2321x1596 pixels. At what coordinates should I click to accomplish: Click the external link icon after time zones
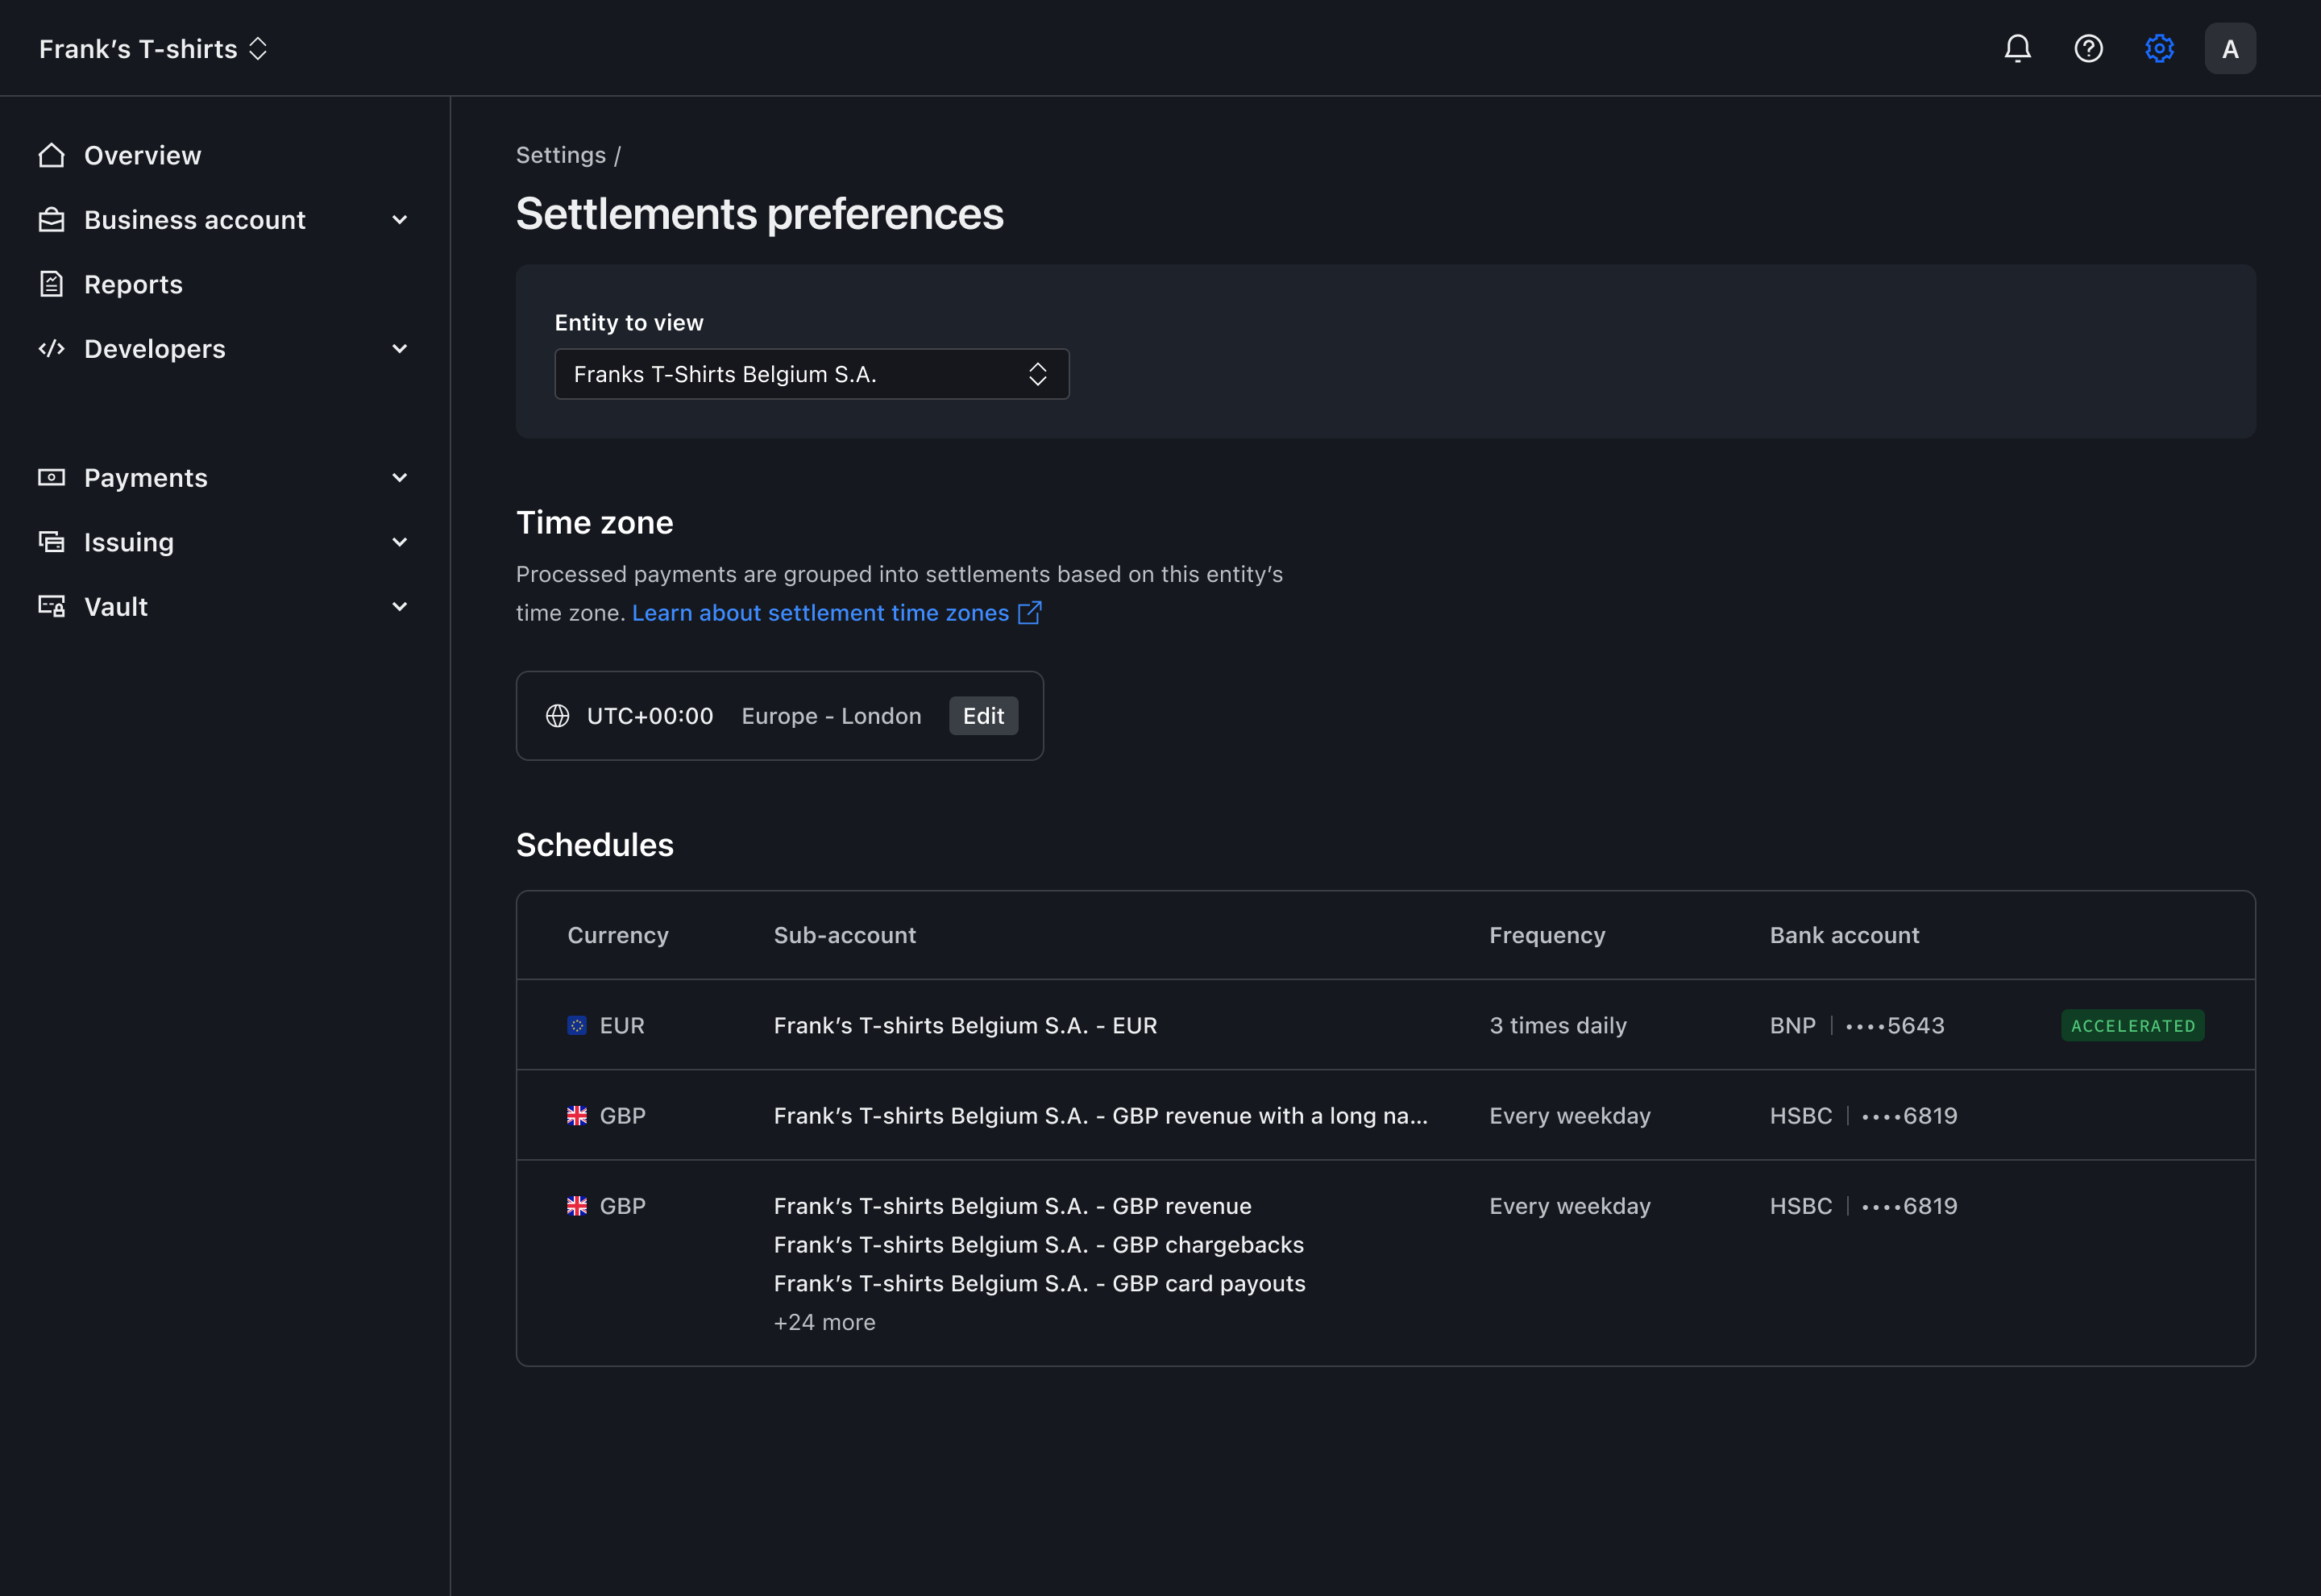[x=1030, y=613]
